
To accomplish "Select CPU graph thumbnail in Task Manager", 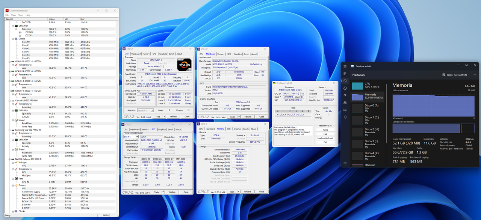I will [357, 86].
